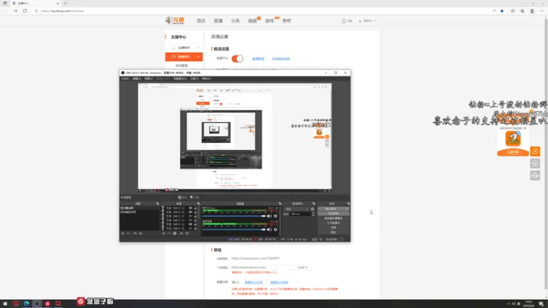The width and height of the screenshot is (548, 308).
Task: Toggle the lock of the fourth source row
Action: tap(195, 220)
